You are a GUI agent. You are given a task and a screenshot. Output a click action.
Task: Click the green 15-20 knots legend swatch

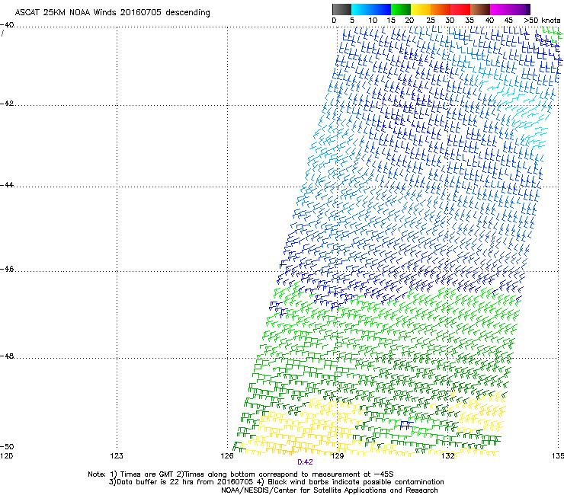pos(401,9)
